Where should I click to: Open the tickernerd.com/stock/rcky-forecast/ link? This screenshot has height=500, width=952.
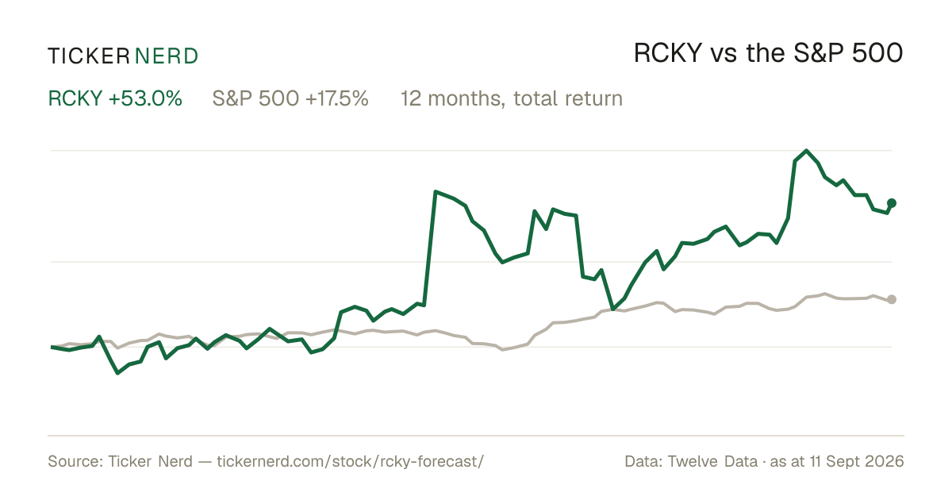[x=350, y=461]
